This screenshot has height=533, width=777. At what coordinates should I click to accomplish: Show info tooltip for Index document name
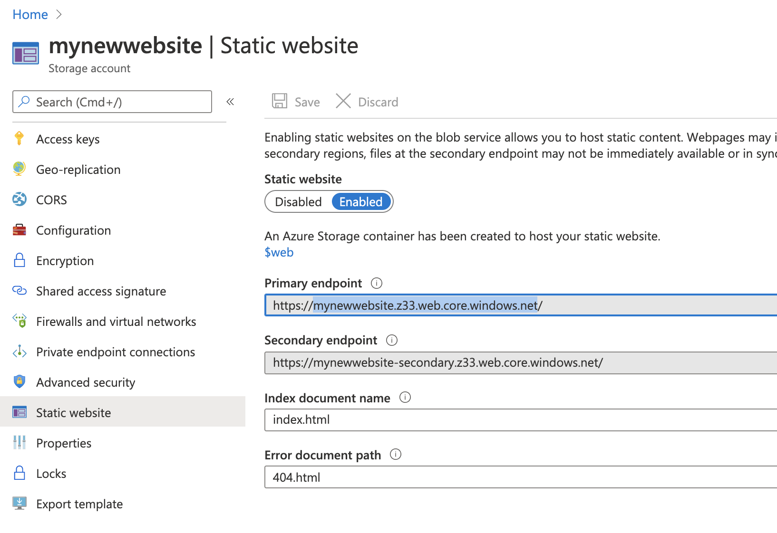(405, 397)
